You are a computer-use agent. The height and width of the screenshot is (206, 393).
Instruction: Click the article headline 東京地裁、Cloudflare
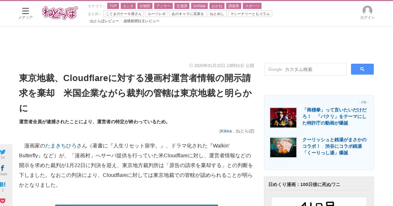[x=135, y=93]
